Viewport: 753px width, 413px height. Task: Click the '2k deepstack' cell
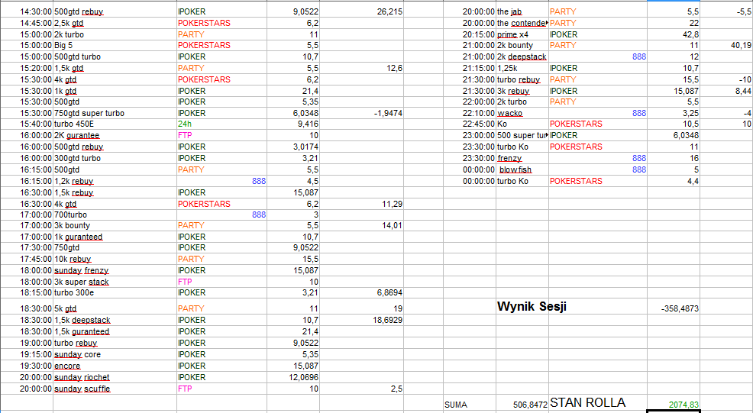(x=522, y=56)
